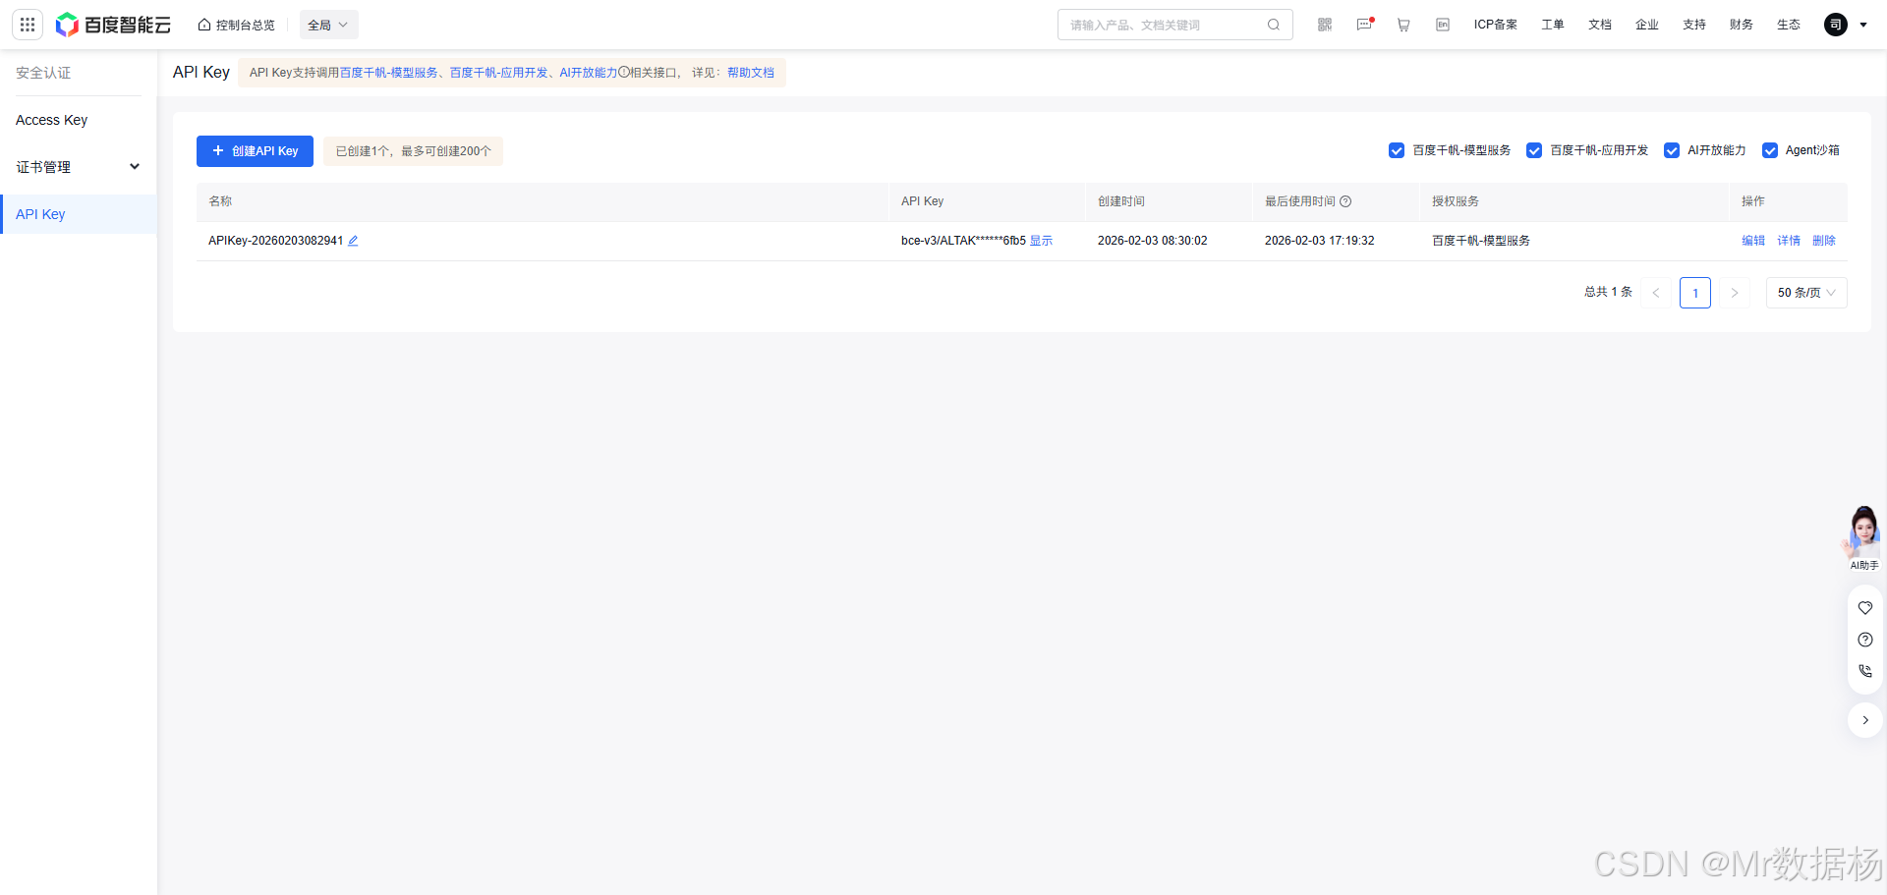This screenshot has height=895, width=1887.
Task: Click created time 2026-02-03 08:30:02
Action: [x=1153, y=241]
